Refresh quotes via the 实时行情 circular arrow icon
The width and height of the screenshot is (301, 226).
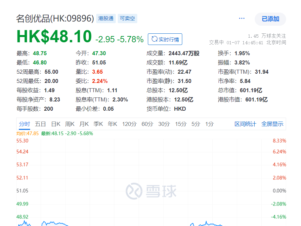point(154,39)
